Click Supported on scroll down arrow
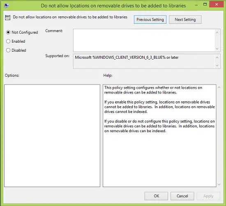The image size is (226, 206). 217,66
